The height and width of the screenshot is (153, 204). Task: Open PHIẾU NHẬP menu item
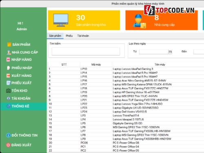point(22,68)
